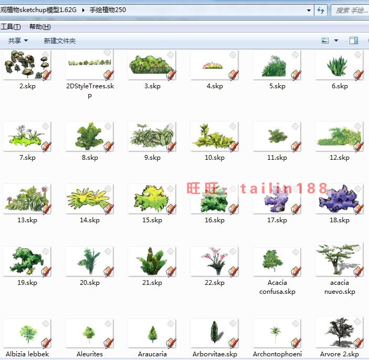This screenshot has height=360, width=369.
Task: Select the Araucaria conifer thumbnail
Action: (152, 333)
